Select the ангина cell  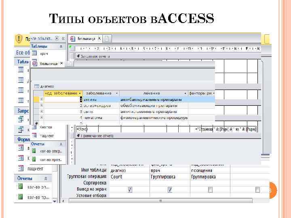[101, 100]
